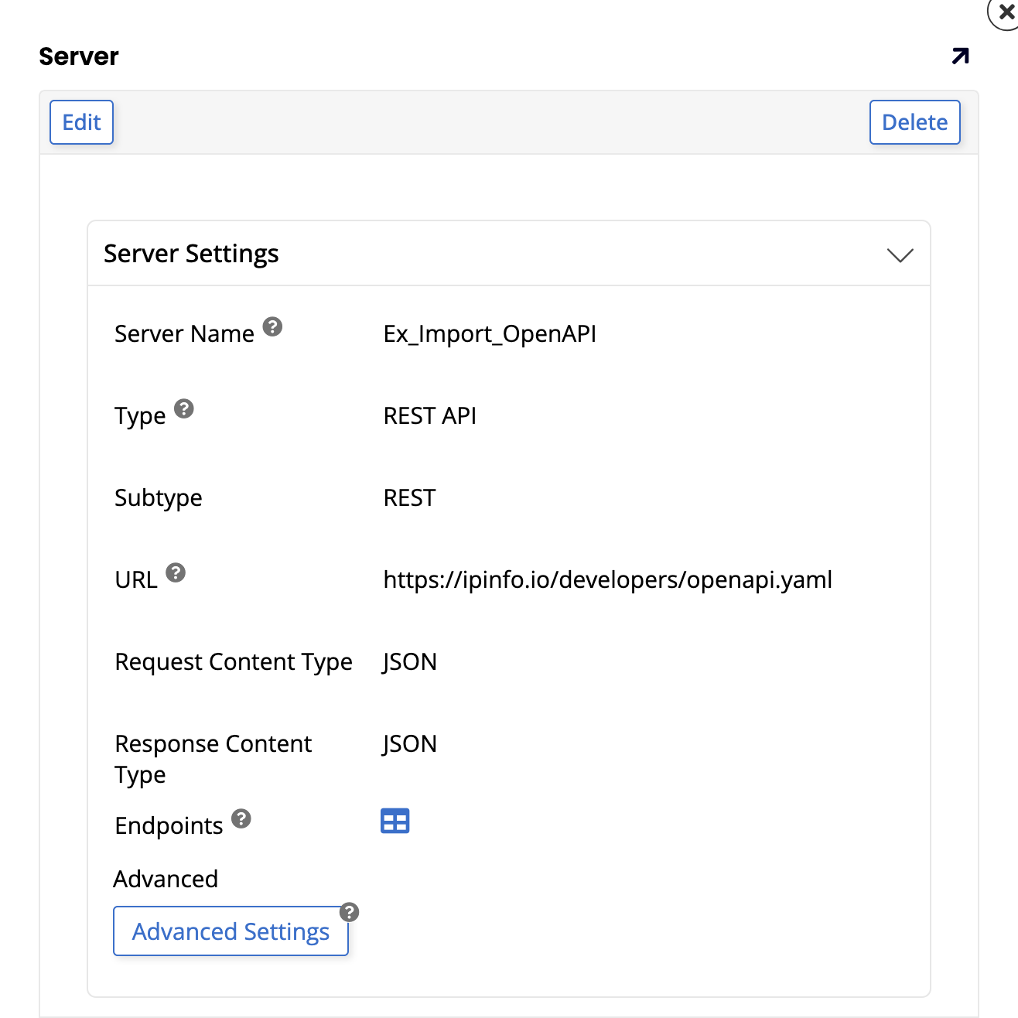Collapse Server Settings with the chevron
Viewport: 1018px width, 1018px height.
click(900, 255)
